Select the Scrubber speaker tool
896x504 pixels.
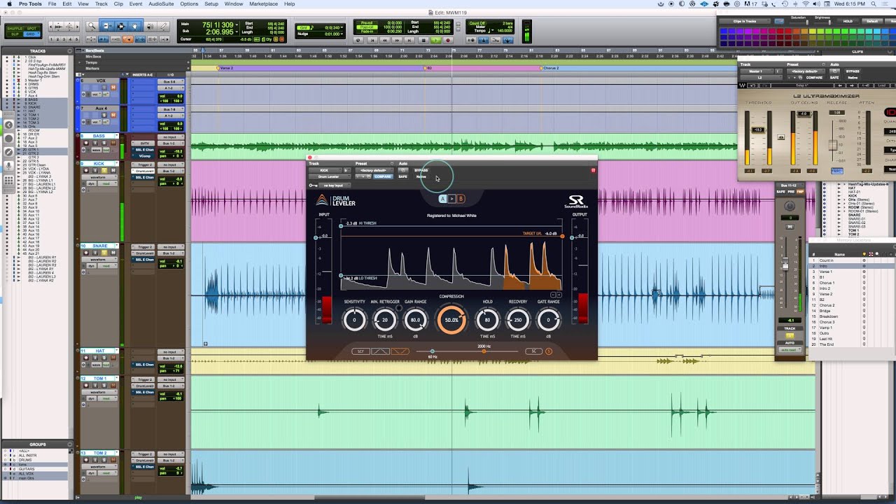[150, 26]
